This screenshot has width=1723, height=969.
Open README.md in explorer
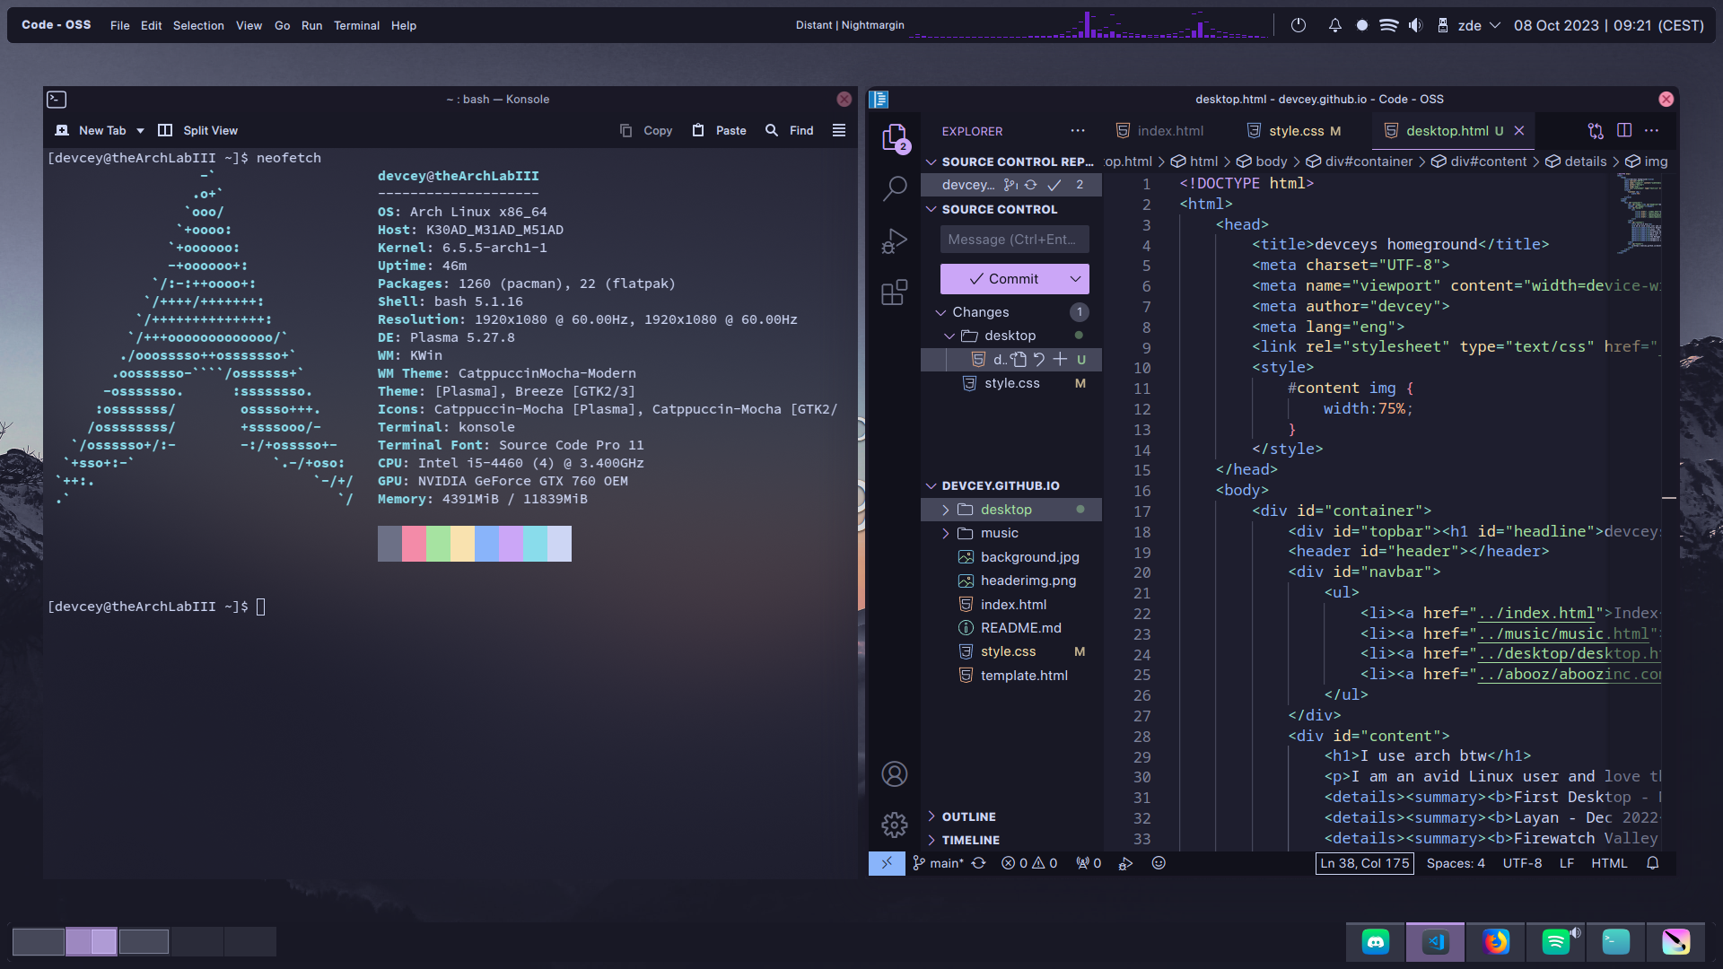point(1011,628)
